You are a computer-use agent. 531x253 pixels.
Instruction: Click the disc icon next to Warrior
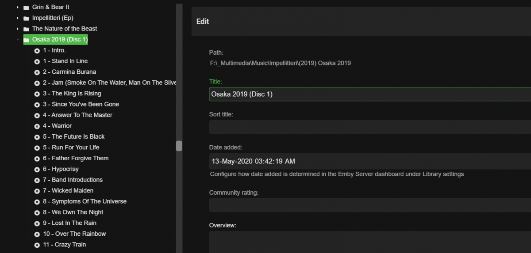pos(37,126)
